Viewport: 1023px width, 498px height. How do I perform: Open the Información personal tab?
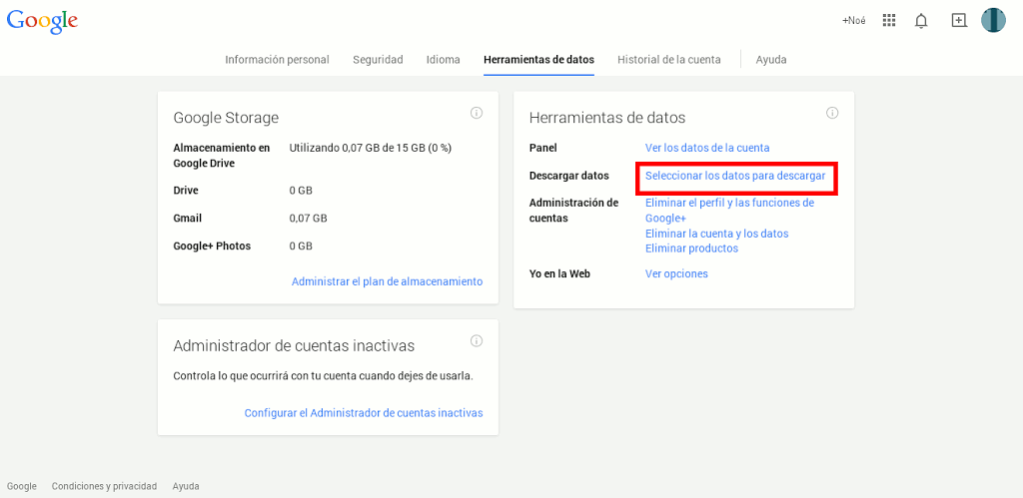click(277, 60)
